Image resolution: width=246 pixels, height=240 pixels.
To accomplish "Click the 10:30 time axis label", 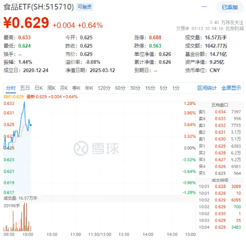I will 52,234.
